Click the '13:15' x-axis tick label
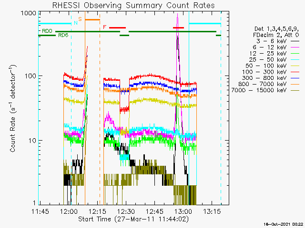This screenshot has height=228, width=305. [212, 211]
